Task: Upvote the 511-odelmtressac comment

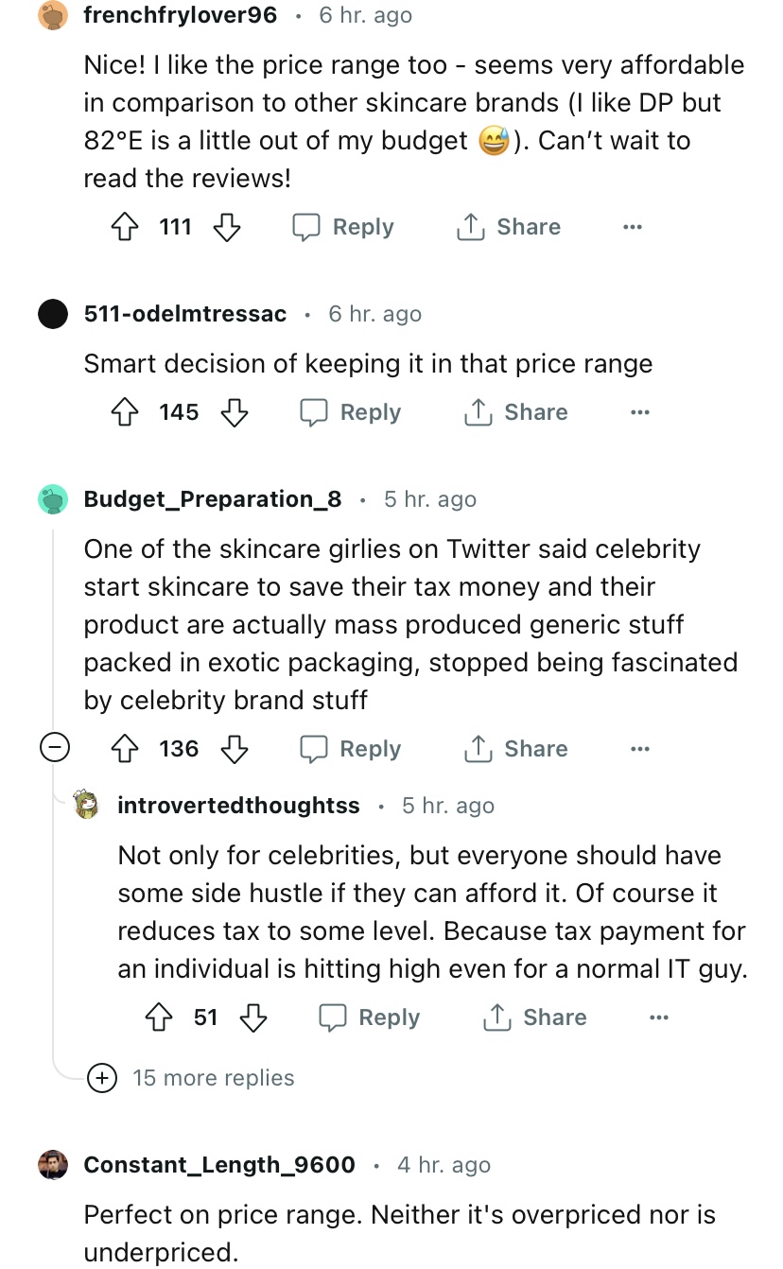Action: (126, 412)
